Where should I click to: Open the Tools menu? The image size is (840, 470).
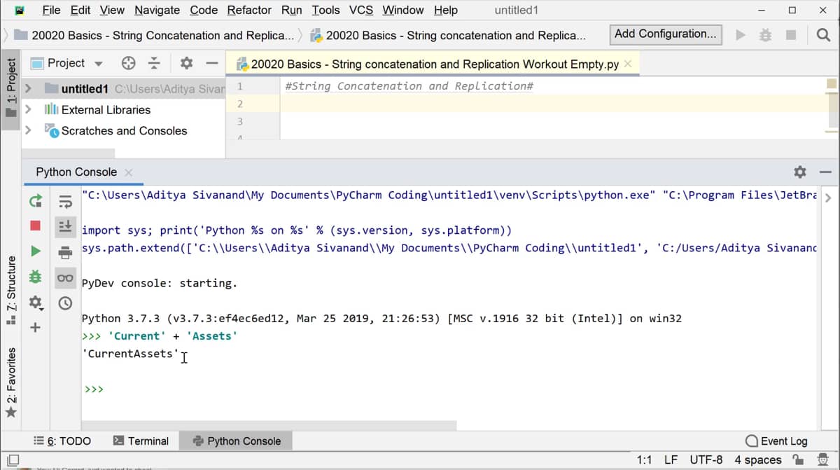325,11
